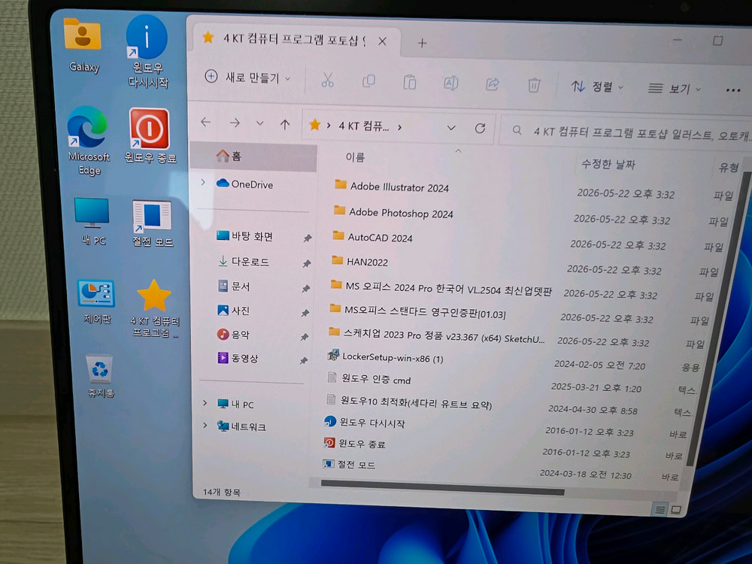The width and height of the screenshot is (752, 564).
Task: Open recent locations dropdown chevron
Action: (x=260, y=124)
